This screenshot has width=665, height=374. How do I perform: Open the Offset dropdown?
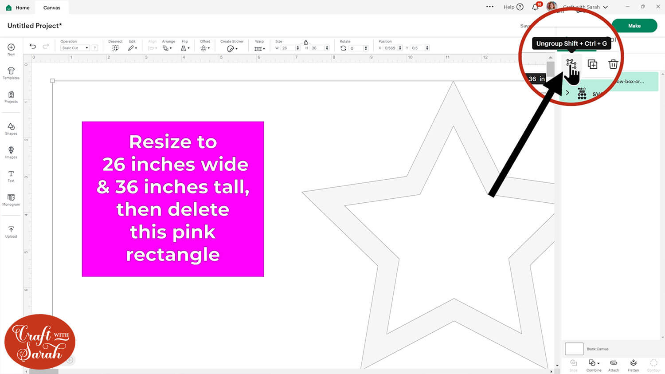pos(205,48)
